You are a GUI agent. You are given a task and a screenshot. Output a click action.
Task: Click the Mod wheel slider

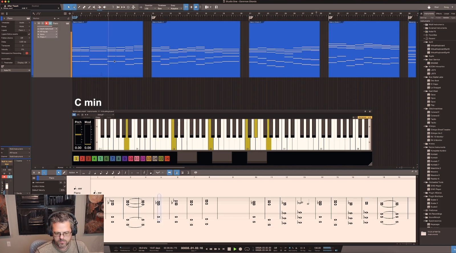coord(88,135)
